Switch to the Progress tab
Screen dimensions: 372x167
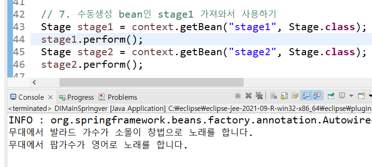pos(76,97)
